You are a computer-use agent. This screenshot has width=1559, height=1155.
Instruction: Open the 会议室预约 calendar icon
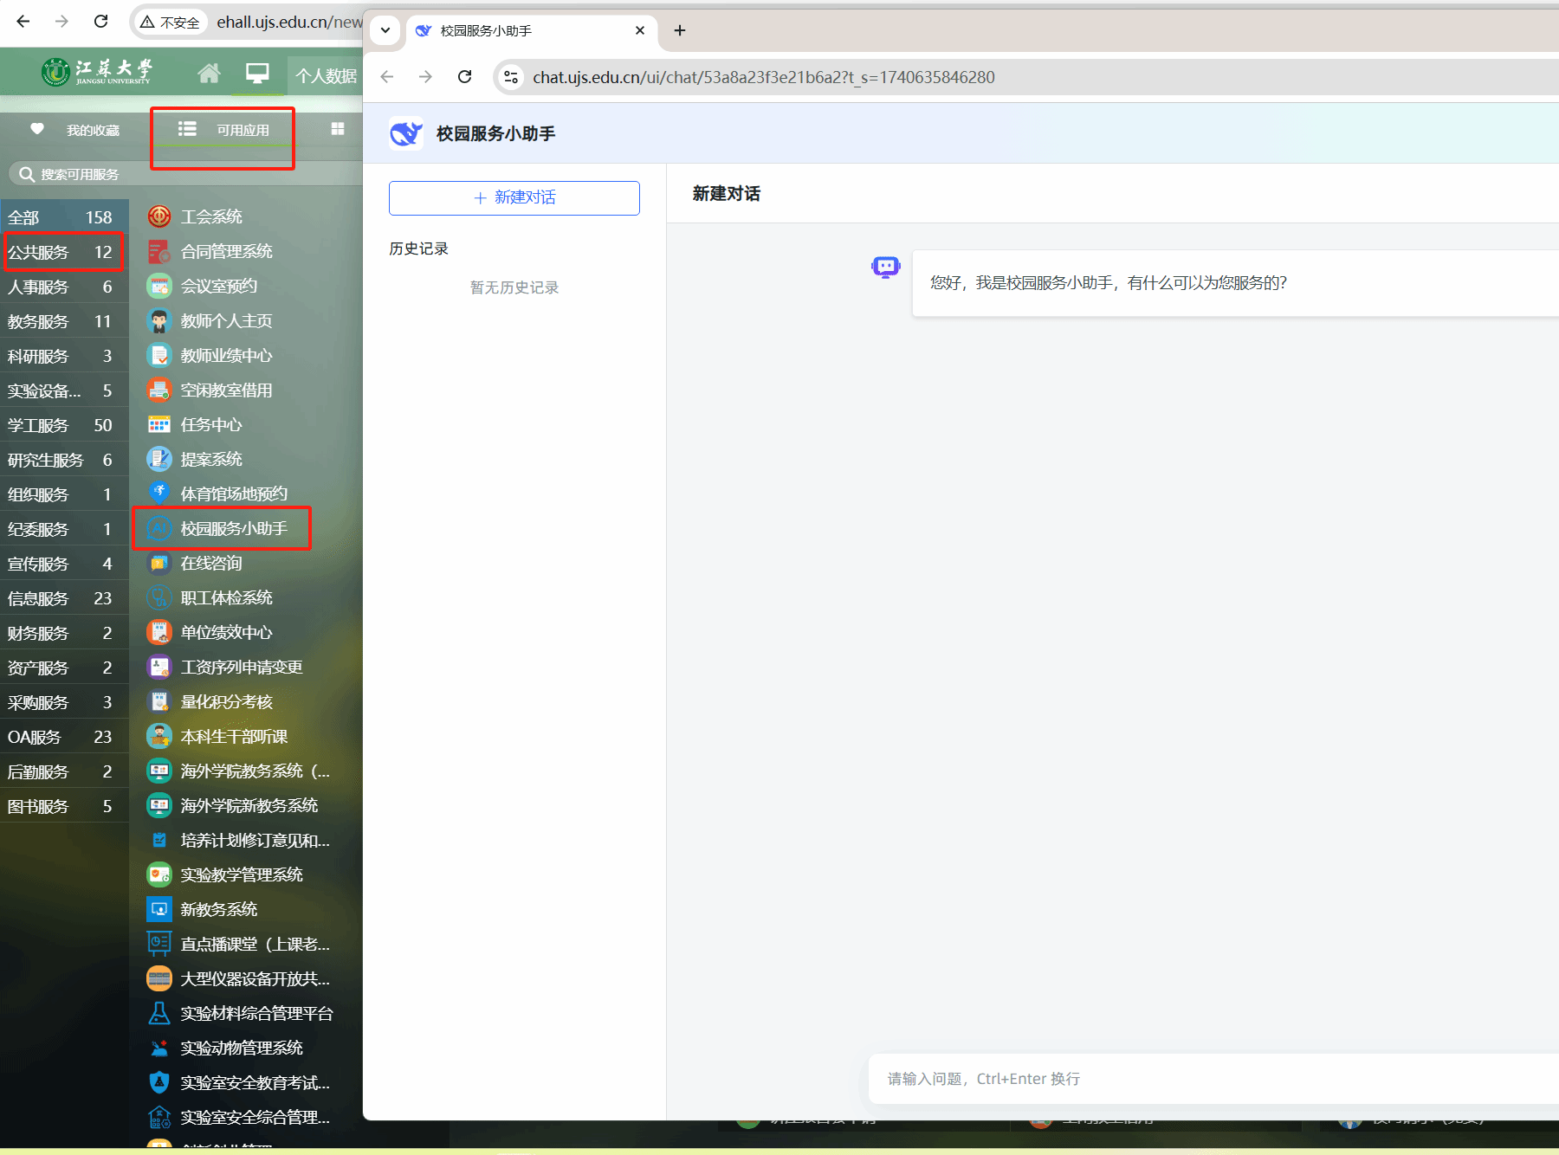pyautogui.click(x=159, y=286)
